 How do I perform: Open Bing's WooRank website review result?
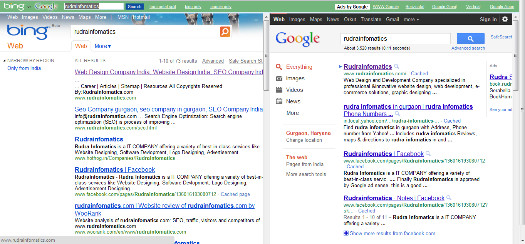click(164, 209)
